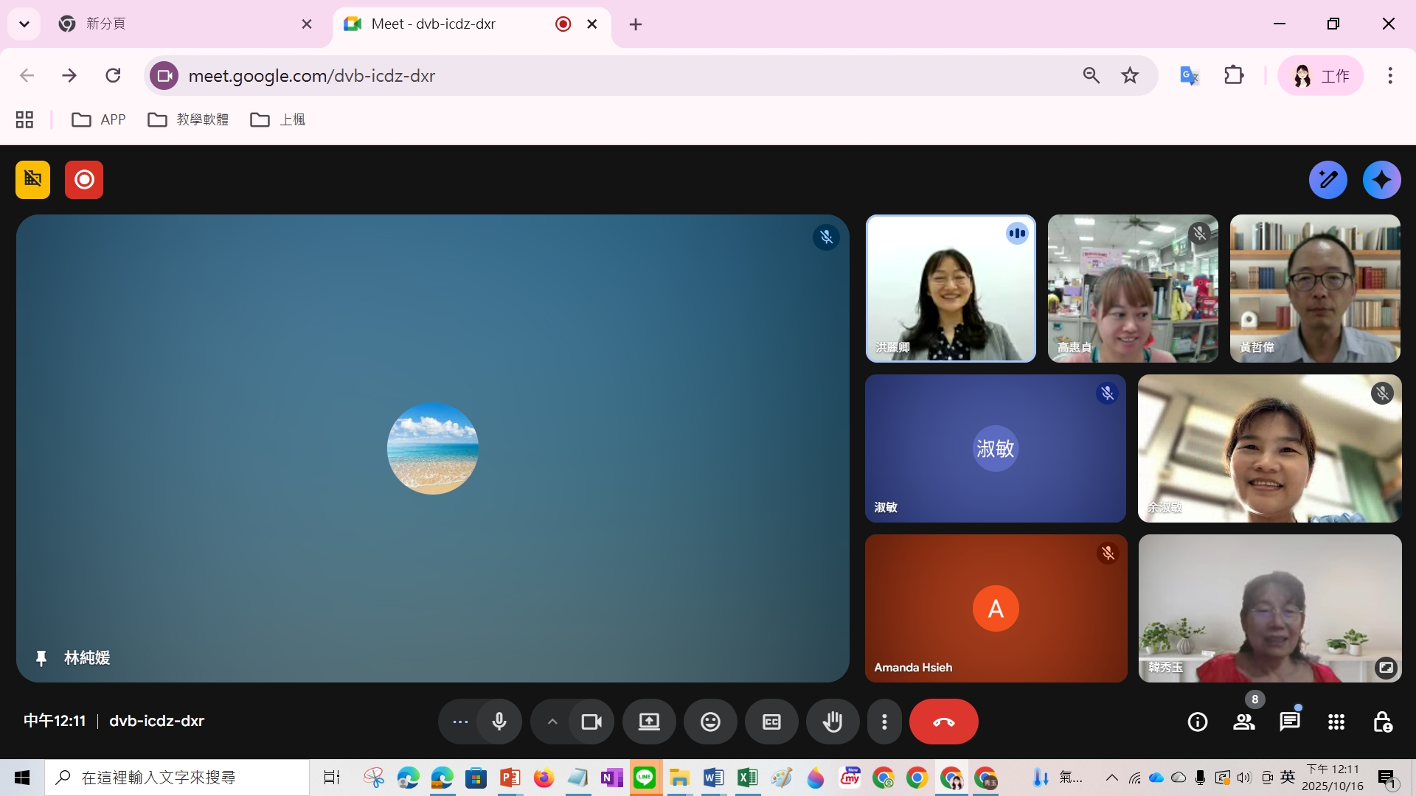This screenshot has height=796, width=1416.
Task: Turn on closed captions
Action: (x=771, y=722)
